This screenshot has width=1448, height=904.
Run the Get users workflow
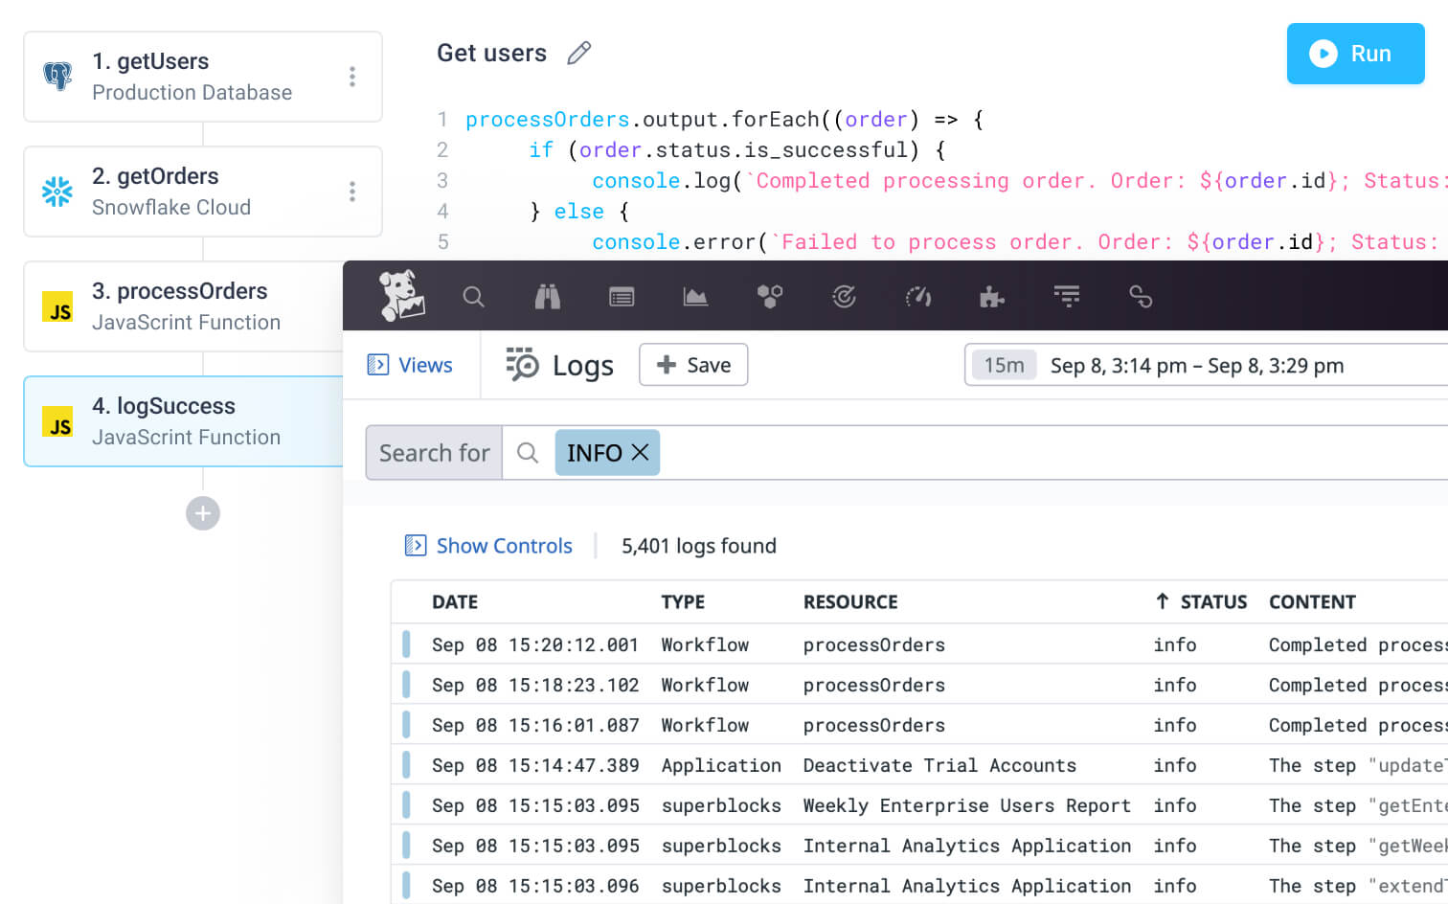click(1355, 55)
